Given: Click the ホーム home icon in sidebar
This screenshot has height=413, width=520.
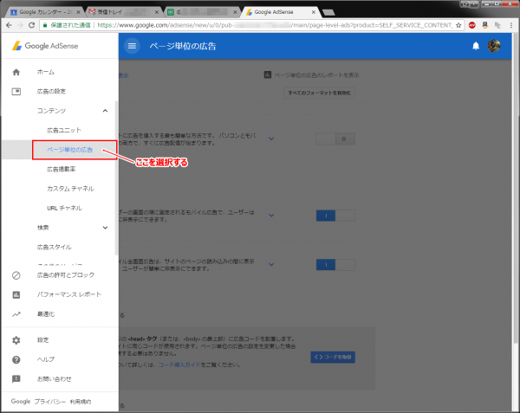Looking at the screenshot, I should (16, 72).
